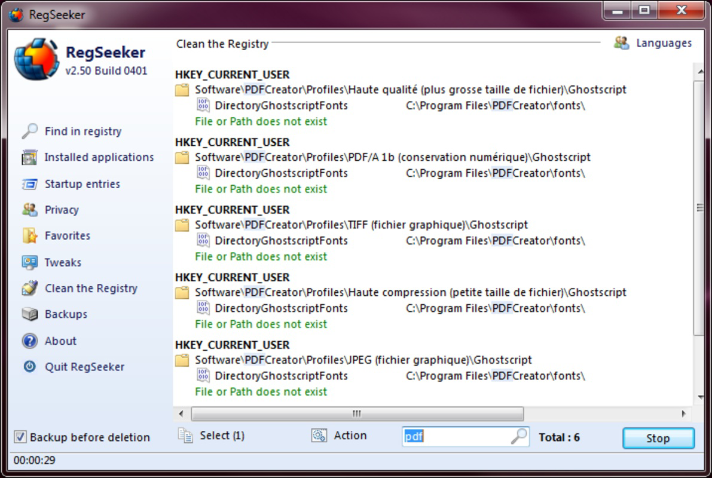Click the 00:00:29 elapsed time status
712x478 pixels.
pyautogui.click(x=35, y=460)
